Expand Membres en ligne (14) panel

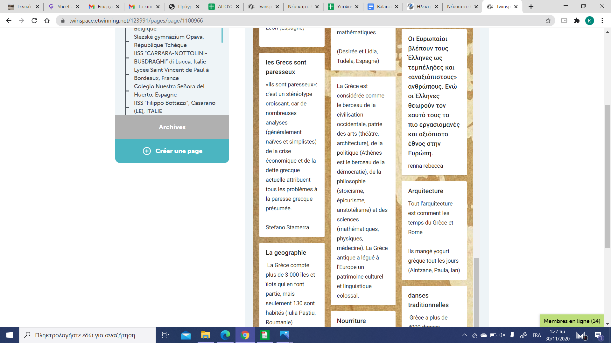pos(572,321)
